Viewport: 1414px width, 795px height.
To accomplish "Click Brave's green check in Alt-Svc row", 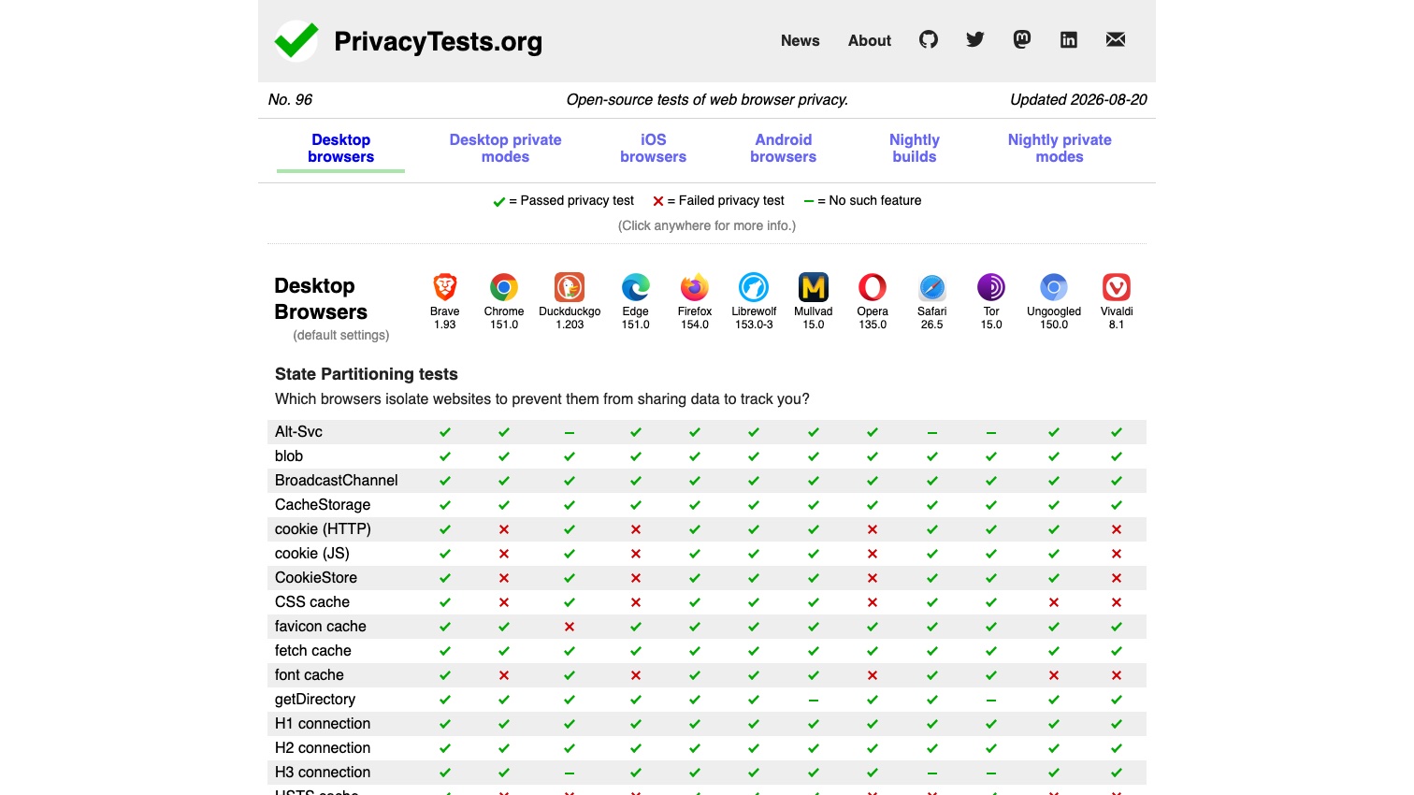I will point(445,432).
